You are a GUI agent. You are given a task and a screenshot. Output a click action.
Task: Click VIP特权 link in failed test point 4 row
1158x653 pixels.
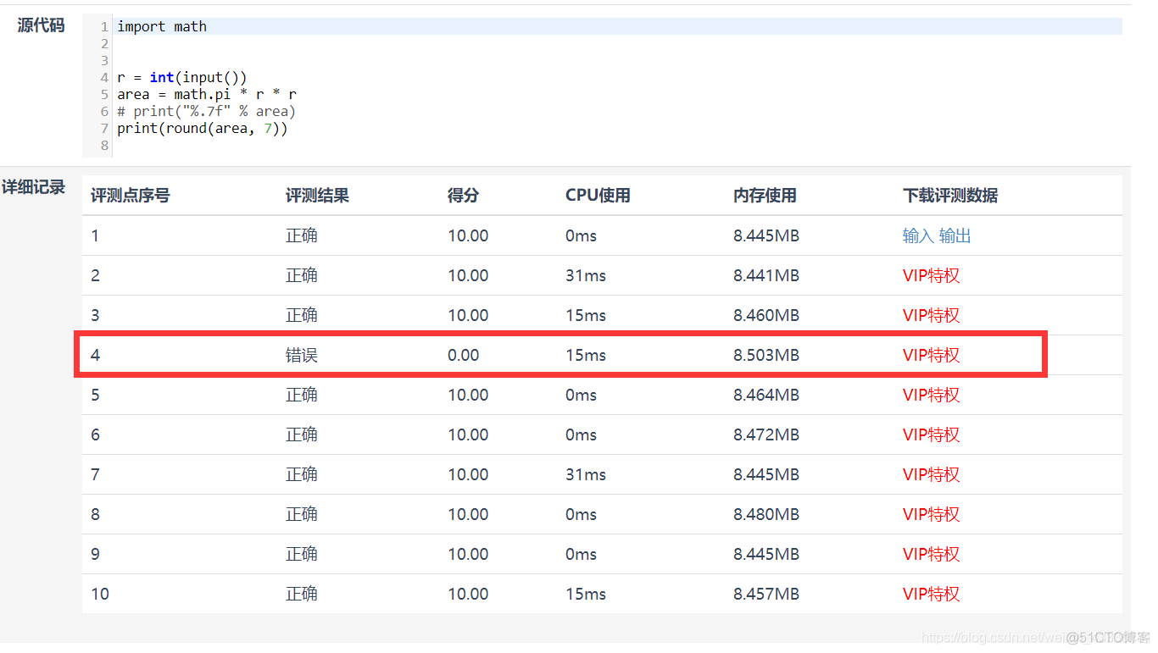pyautogui.click(x=931, y=355)
